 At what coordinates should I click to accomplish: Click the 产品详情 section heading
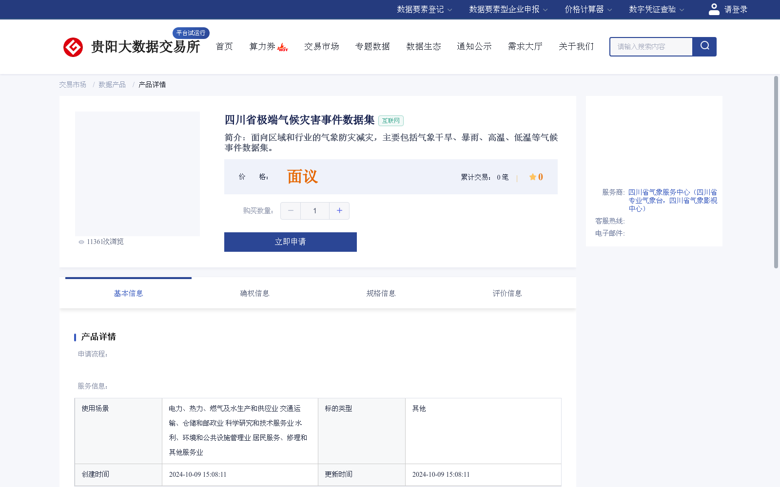pos(98,337)
